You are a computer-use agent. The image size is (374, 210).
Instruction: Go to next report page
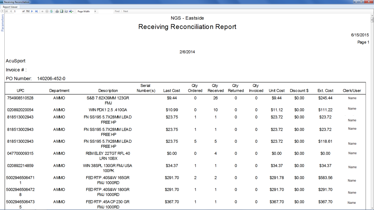click(32, 11)
